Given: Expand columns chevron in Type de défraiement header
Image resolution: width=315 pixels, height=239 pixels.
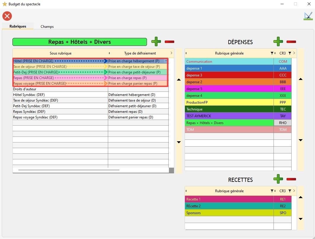Looking at the screenshot, I should coord(171,53).
